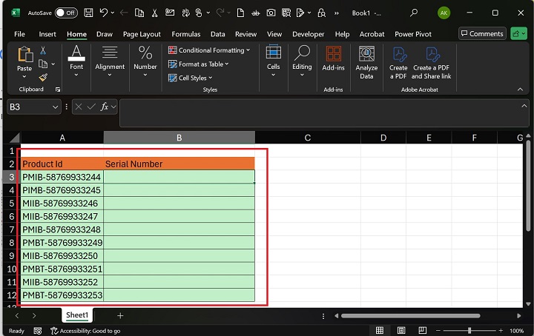Open the Add-ins button
Viewport: 534px width, 336px height.
(x=333, y=61)
